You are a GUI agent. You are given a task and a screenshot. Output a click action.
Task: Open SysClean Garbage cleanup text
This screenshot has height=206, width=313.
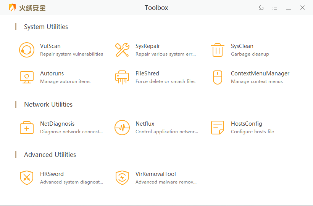250,54
